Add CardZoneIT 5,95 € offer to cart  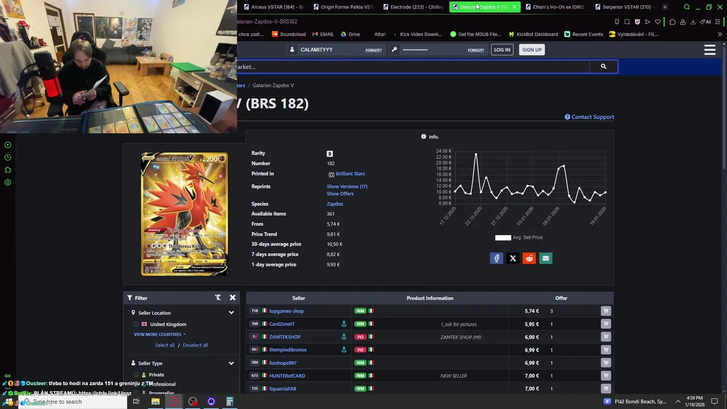[606, 324]
